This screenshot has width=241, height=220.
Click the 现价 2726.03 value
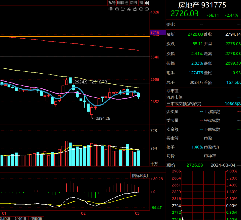[x=195, y=165]
